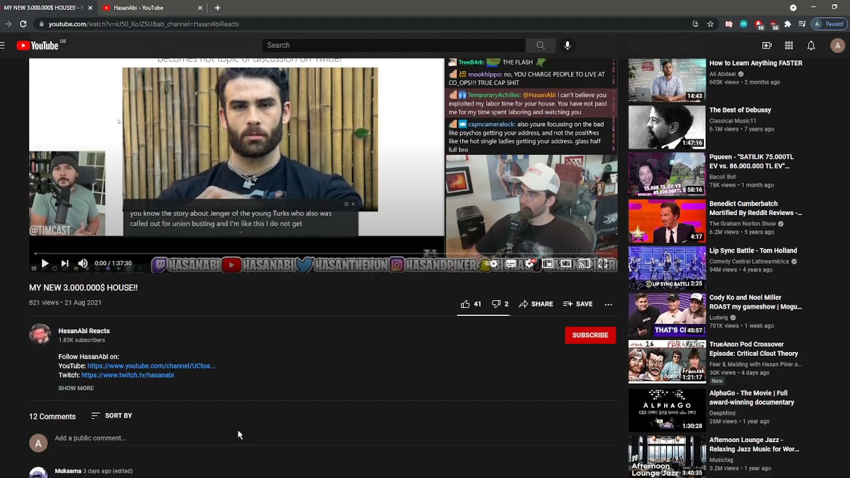Open Benedict Cumberbatch Mortified video title
The image size is (850, 478).
(x=756, y=208)
